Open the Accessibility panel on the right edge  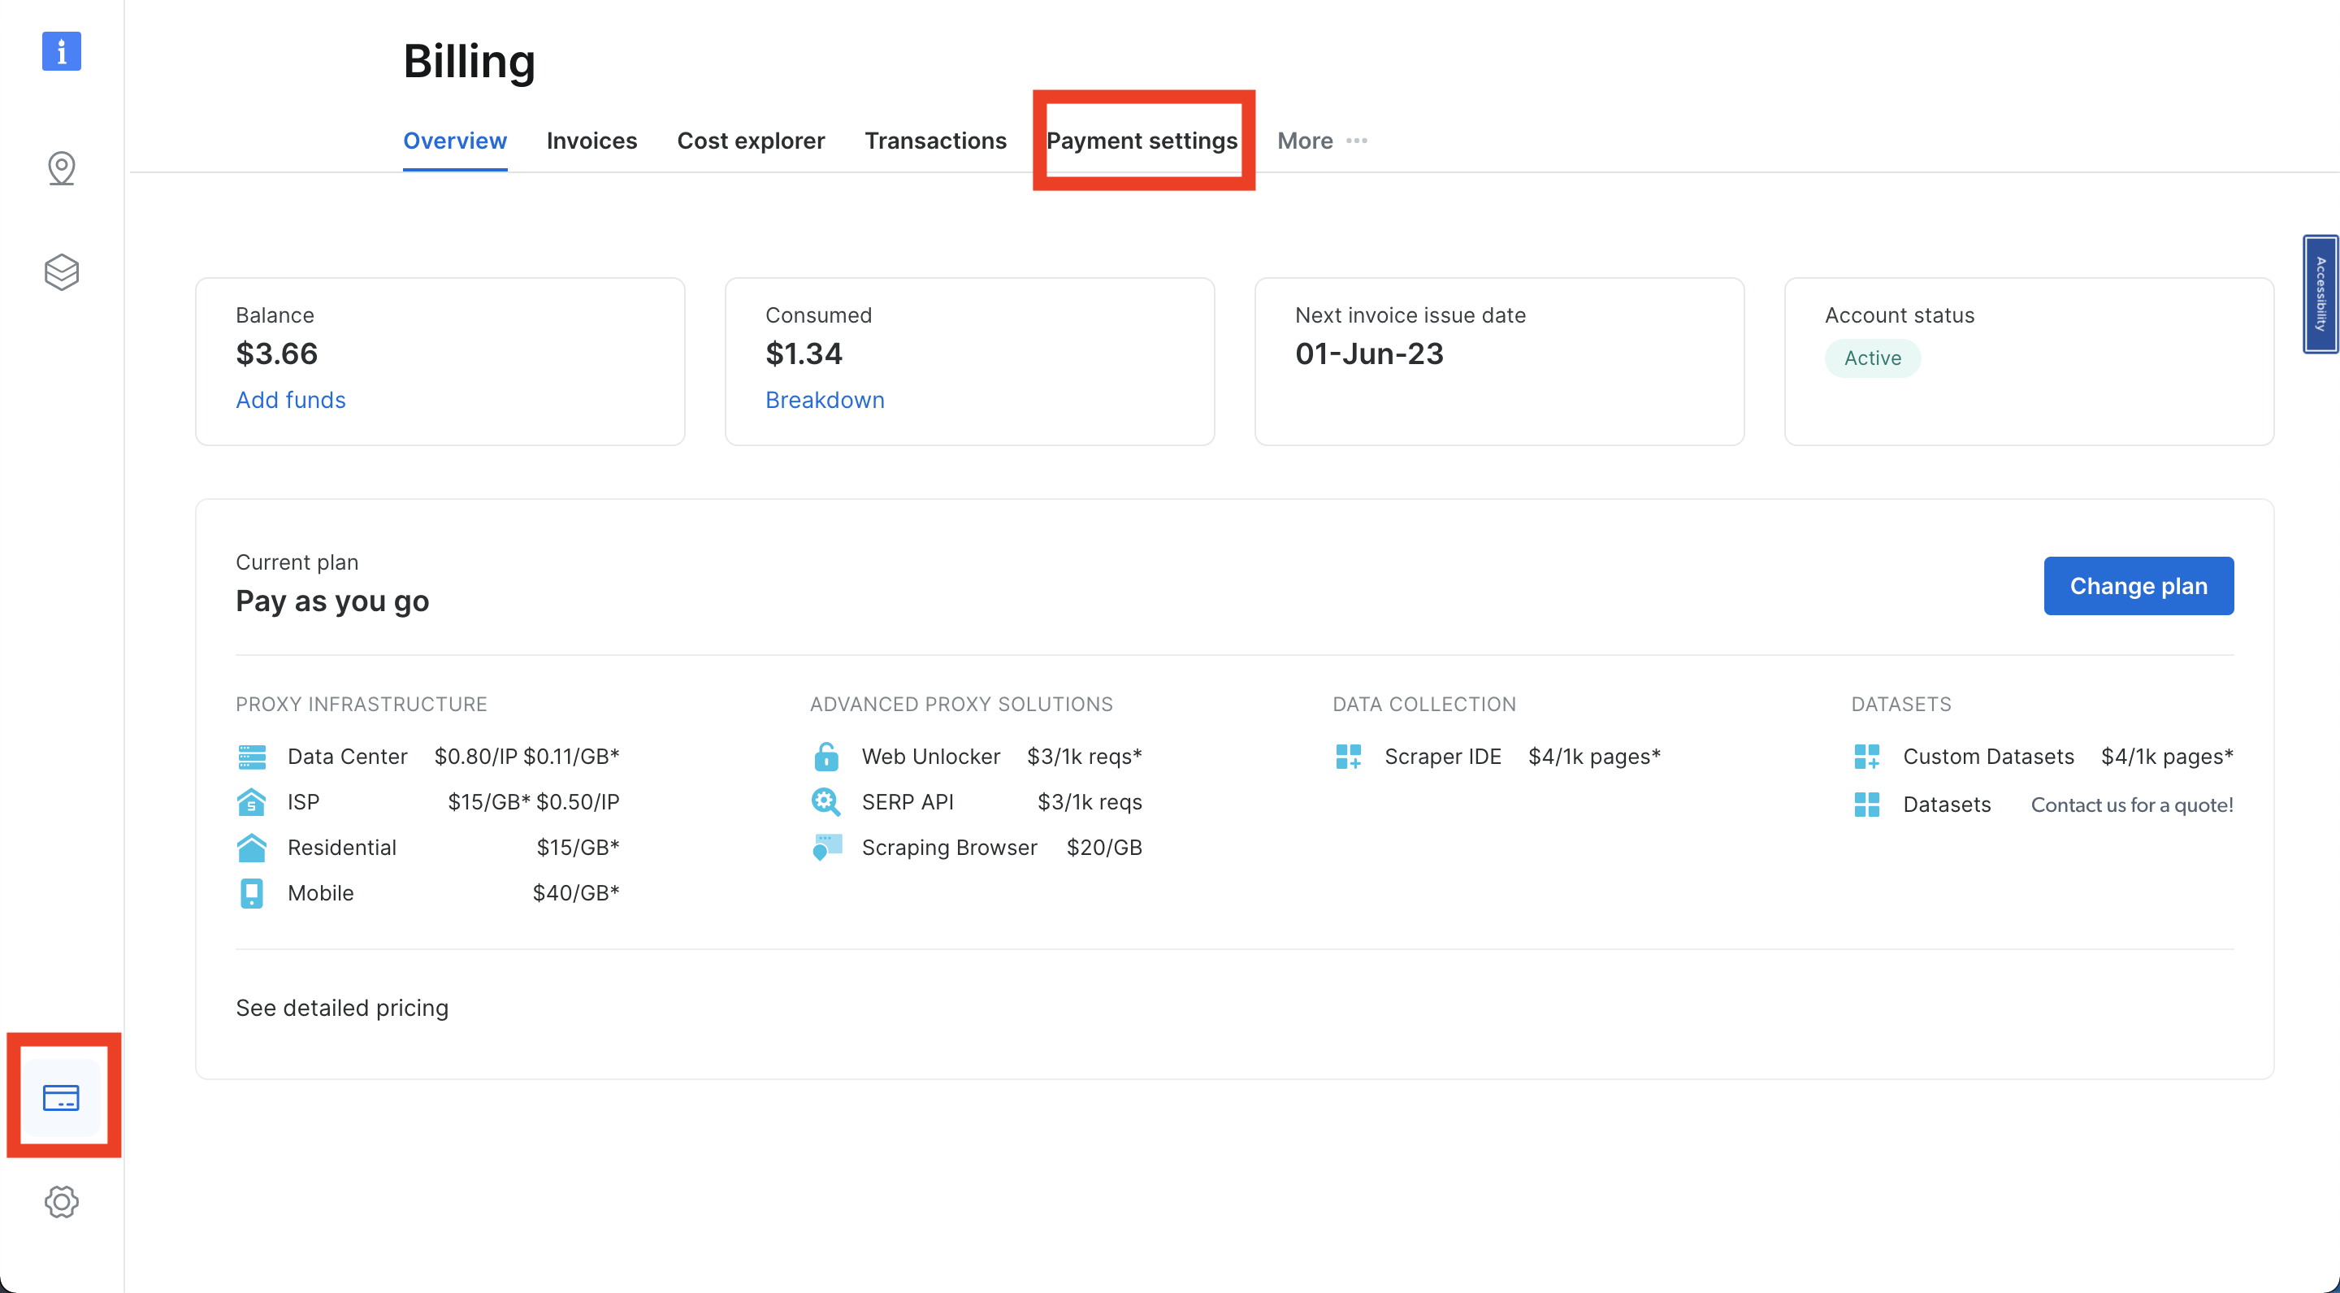2322,294
